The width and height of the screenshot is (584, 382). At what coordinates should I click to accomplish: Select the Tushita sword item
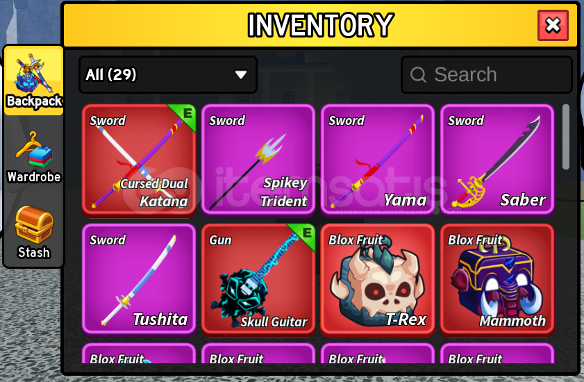139,279
